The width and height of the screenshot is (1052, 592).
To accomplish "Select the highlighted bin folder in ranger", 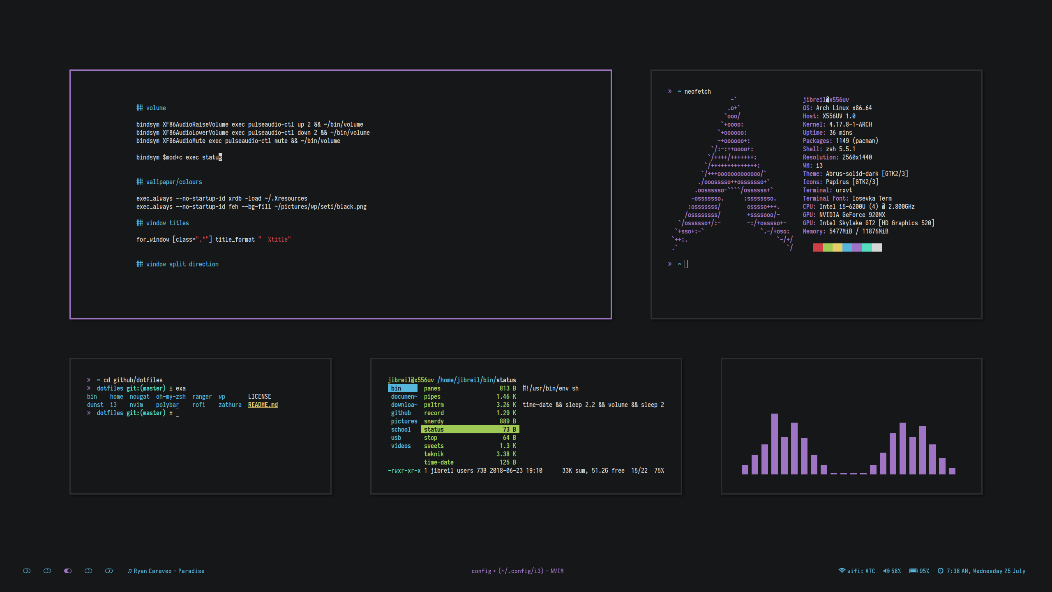I will [402, 388].
